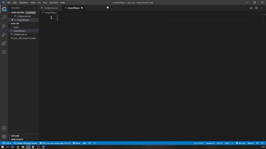
Task: Click line 1 in the editor
Action: (x=154, y=18)
